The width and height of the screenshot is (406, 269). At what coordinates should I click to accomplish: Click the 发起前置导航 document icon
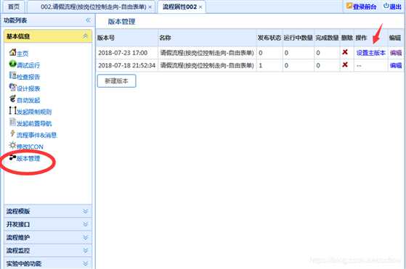(12, 122)
